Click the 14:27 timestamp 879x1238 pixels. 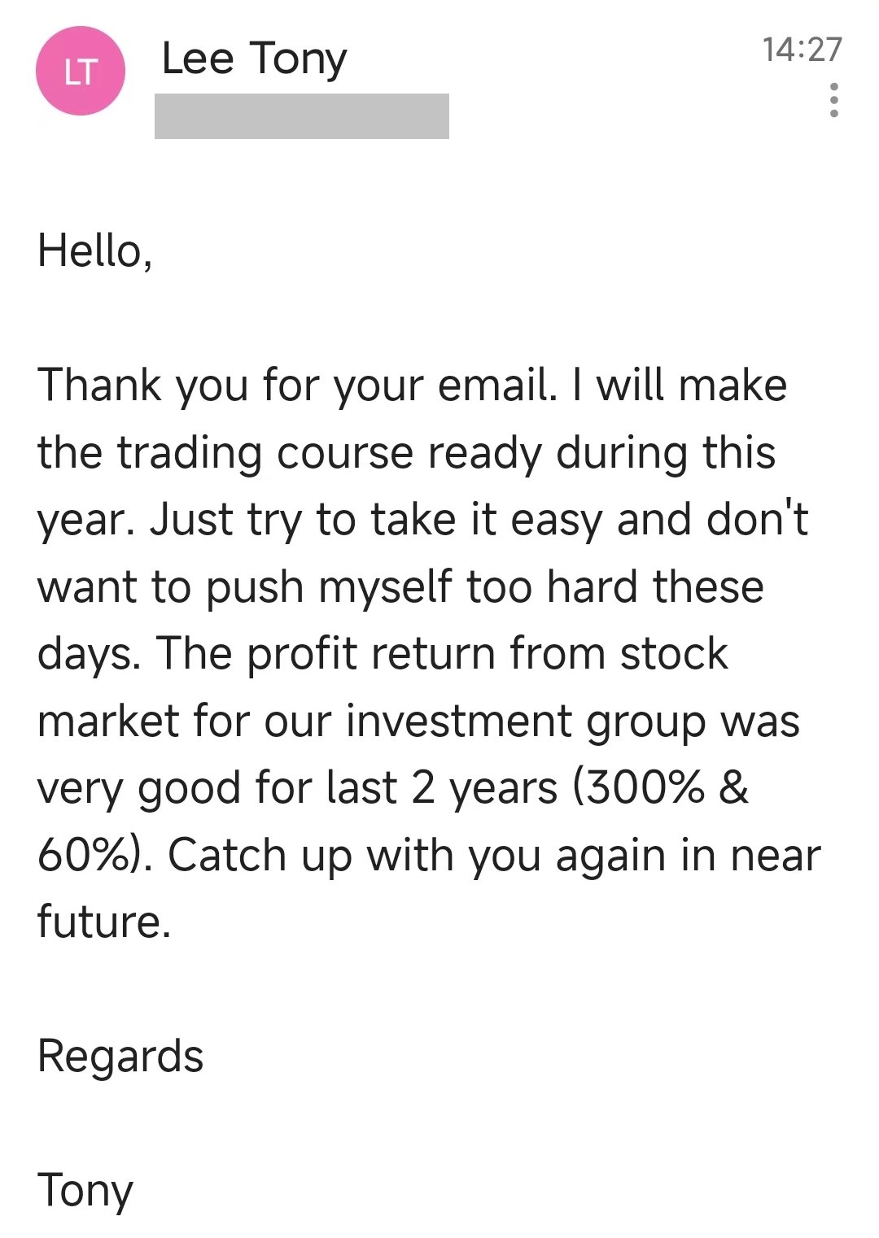tap(802, 50)
